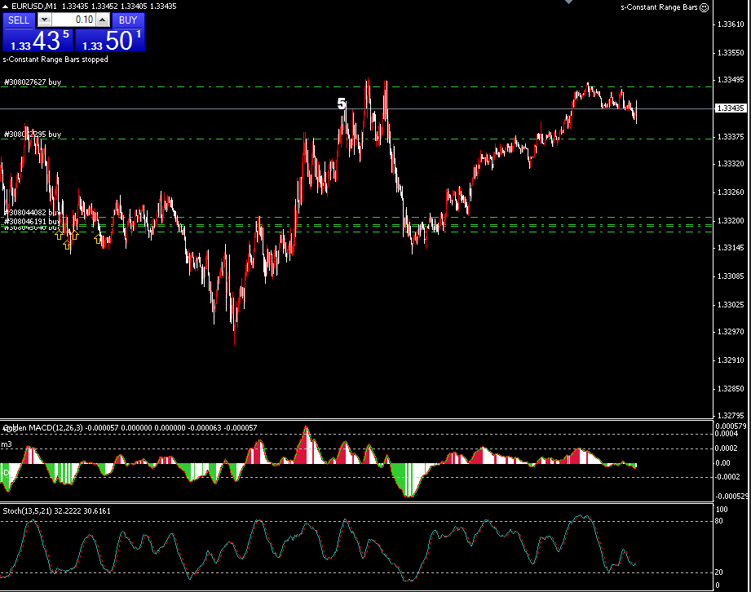Decrease lot volume with down arrow
The image size is (751, 592).
44,20
